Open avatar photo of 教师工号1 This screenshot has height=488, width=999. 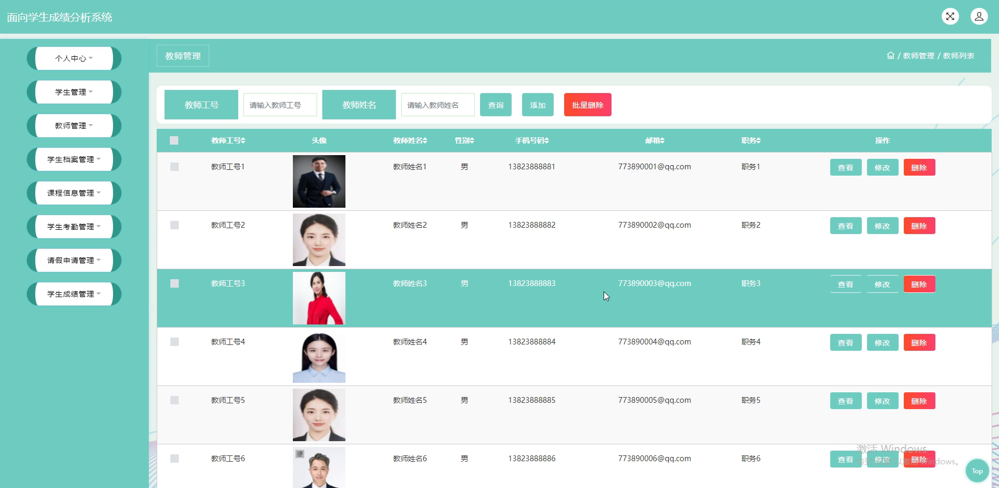coord(319,181)
